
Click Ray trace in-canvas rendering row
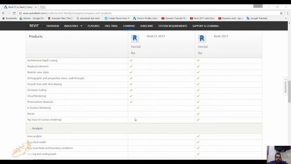point(45,120)
